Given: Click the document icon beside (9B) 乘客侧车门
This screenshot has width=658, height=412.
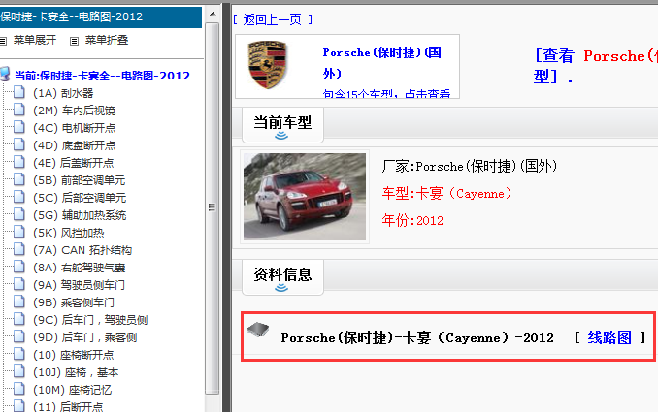Looking at the screenshot, I should (18, 301).
